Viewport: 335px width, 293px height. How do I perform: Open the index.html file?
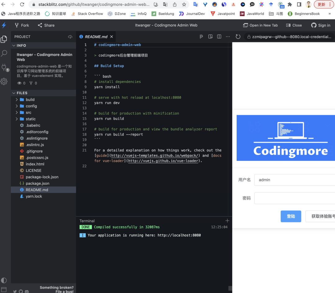click(x=43, y=164)
